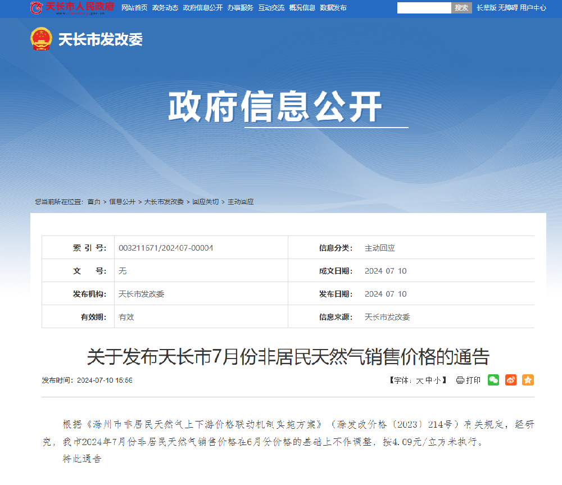Click the 首页 breadcrumb link
Image resolution: width=562 pixels, height=485 pixels.
[x=94, y=202]
